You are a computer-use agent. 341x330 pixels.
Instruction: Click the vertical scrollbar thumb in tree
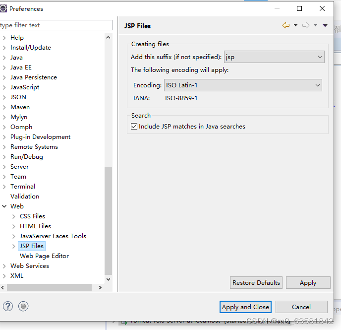coord(109,221)
